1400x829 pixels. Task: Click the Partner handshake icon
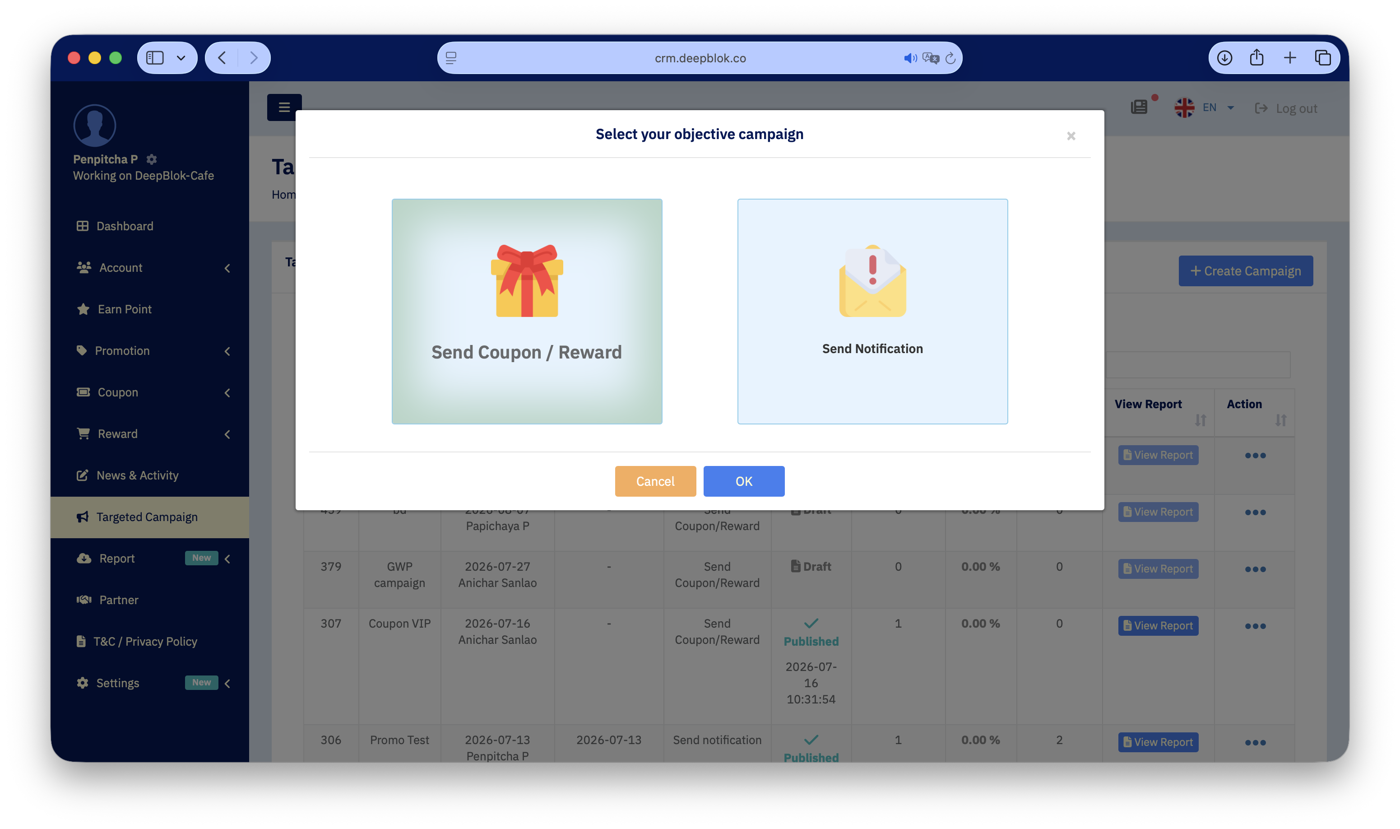(x=84, y=600)
